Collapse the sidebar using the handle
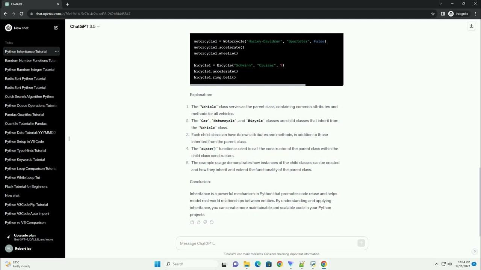The height and width of the screenshot is (270, 481). coord(69,139)
